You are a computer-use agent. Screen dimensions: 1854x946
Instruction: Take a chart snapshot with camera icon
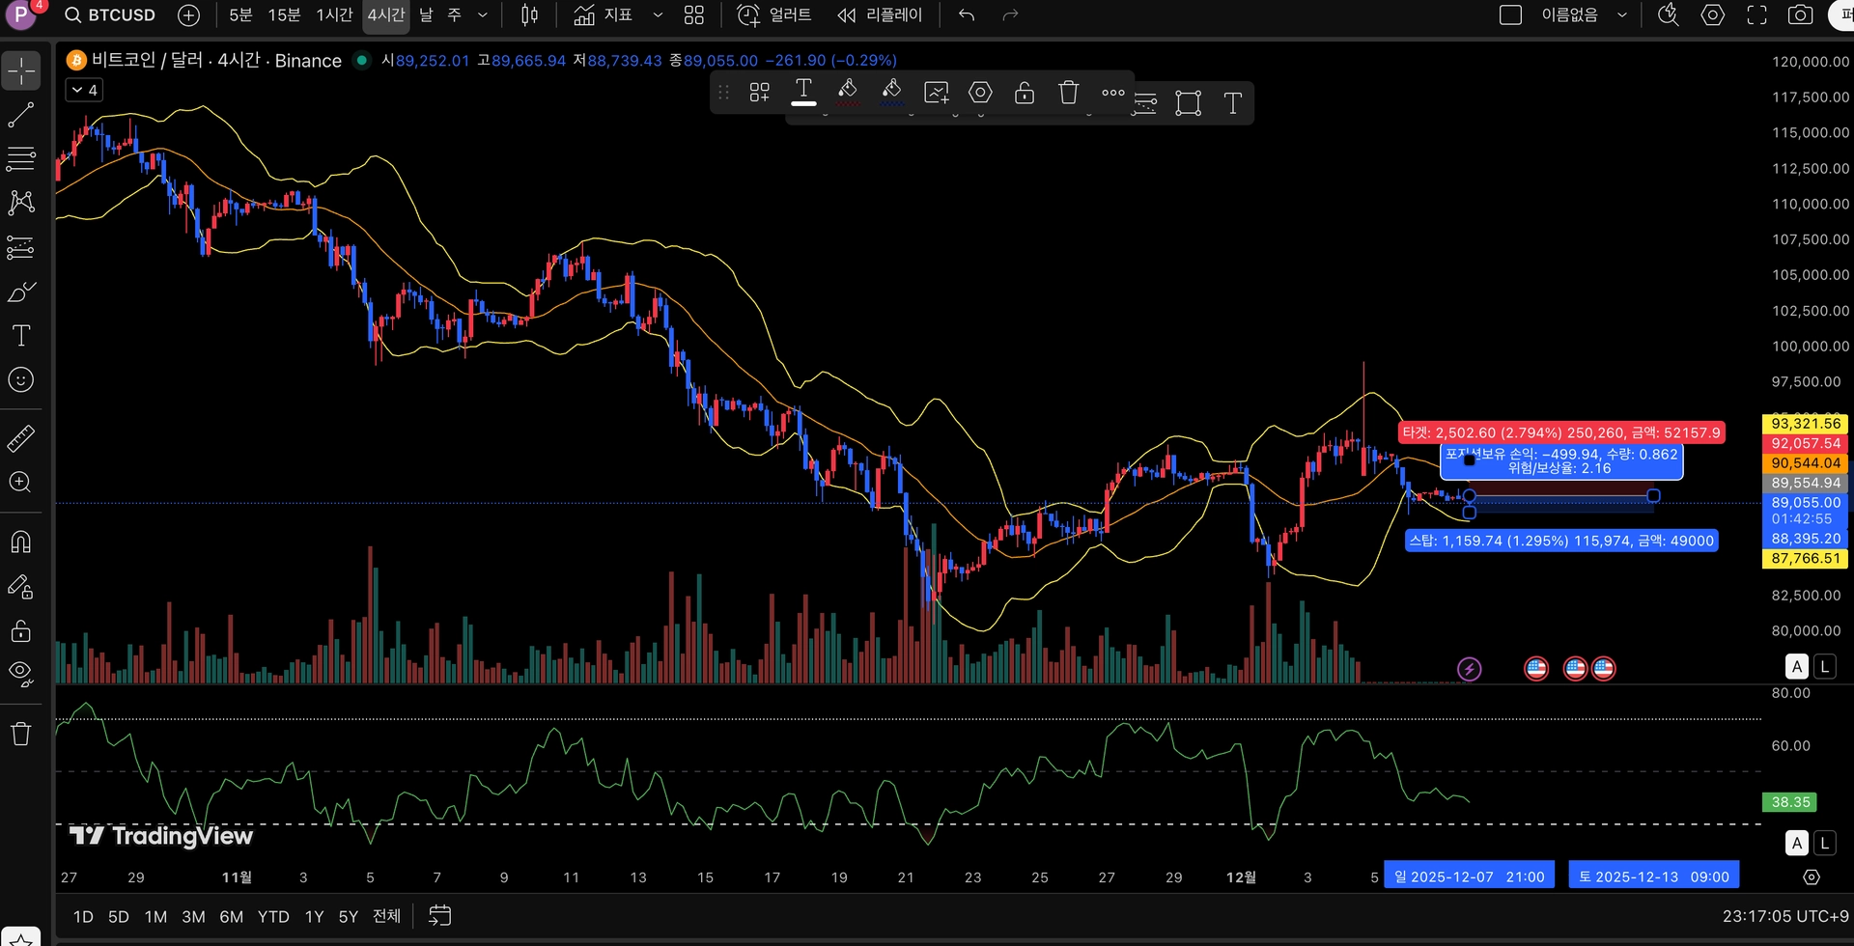(1800, 15)
